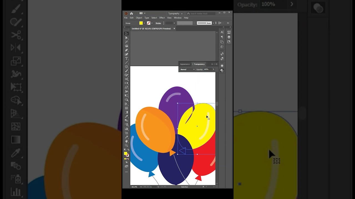Open the Basic brush definition dropdown
Viewport: 355px width, 199px height.
pos(213,23)
